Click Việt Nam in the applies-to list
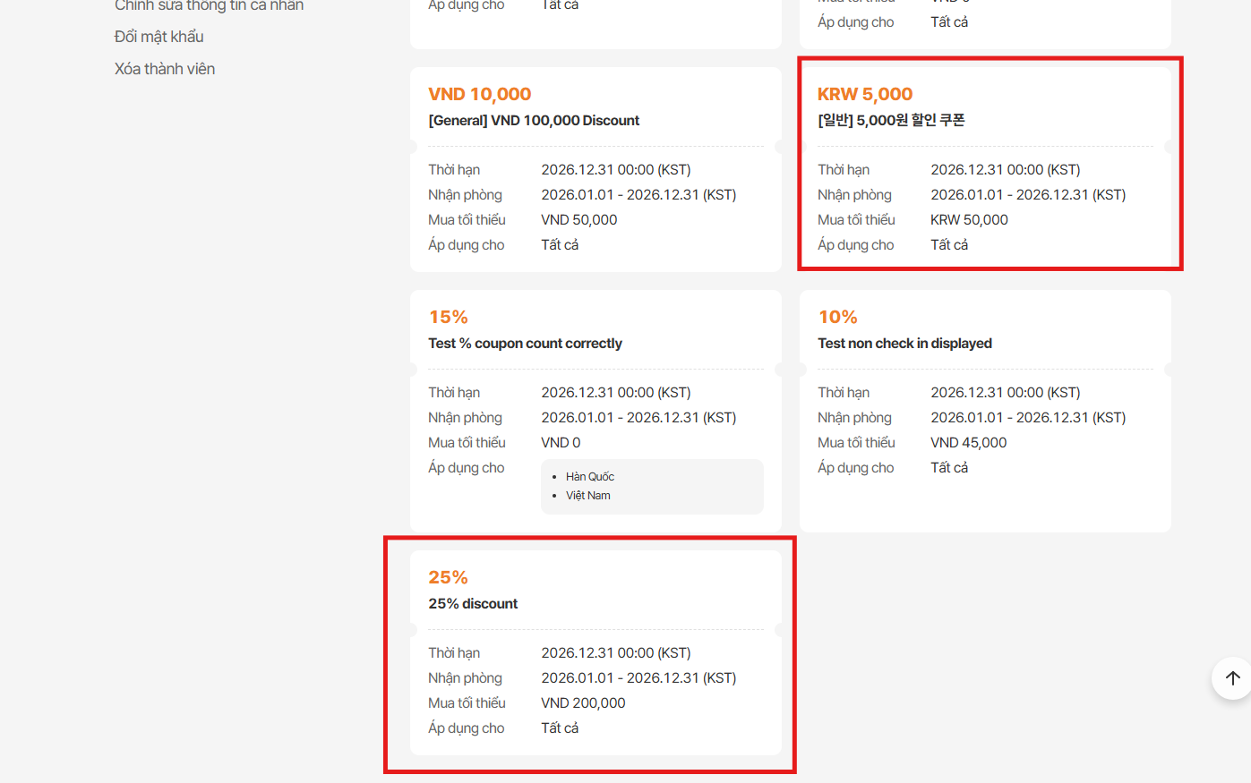The image size is (1251, 783). [x=588, y=496]
